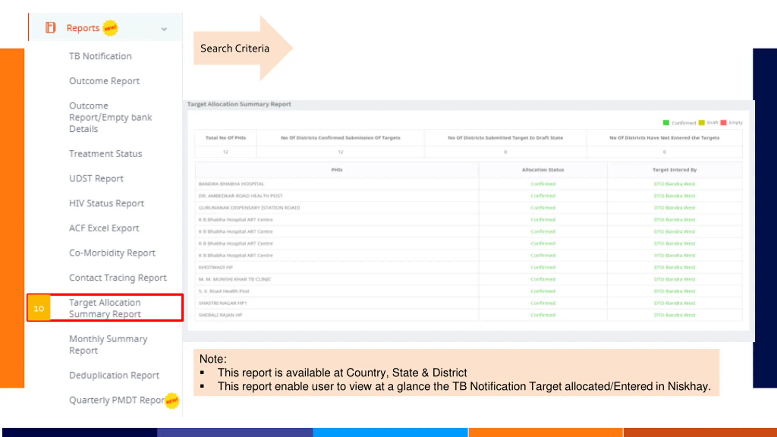Select Outcome Report in the sidebar

[104, 81]
